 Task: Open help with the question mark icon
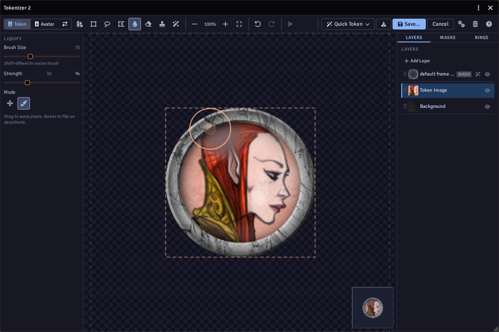pyautogui.click(x=489, y=24)
